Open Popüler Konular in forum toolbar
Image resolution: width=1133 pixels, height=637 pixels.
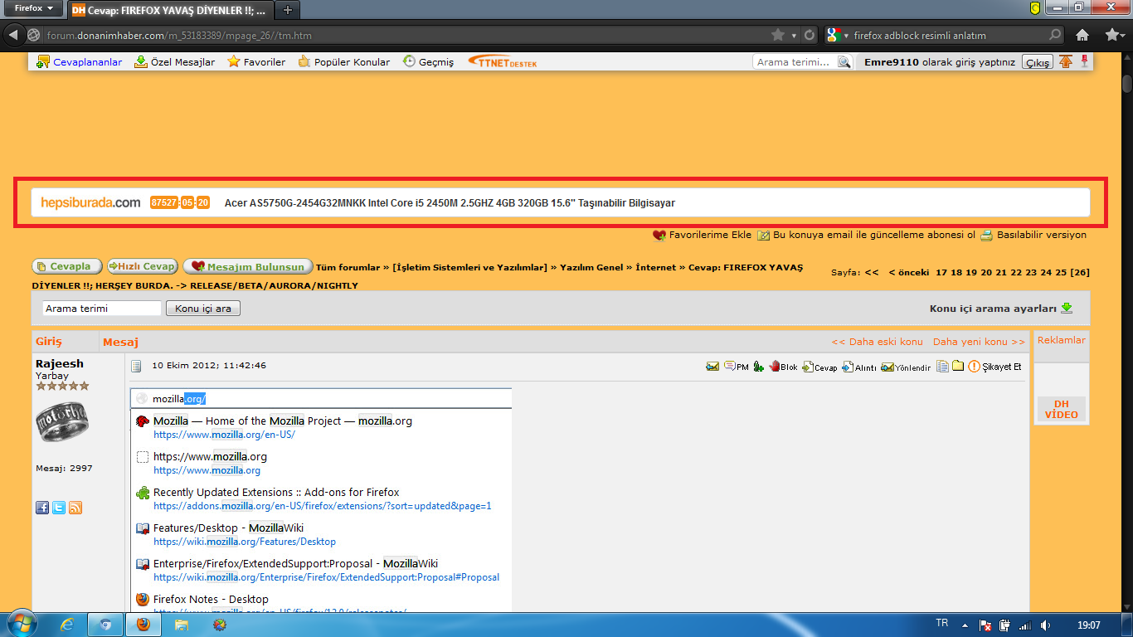[x=343, y=62]
